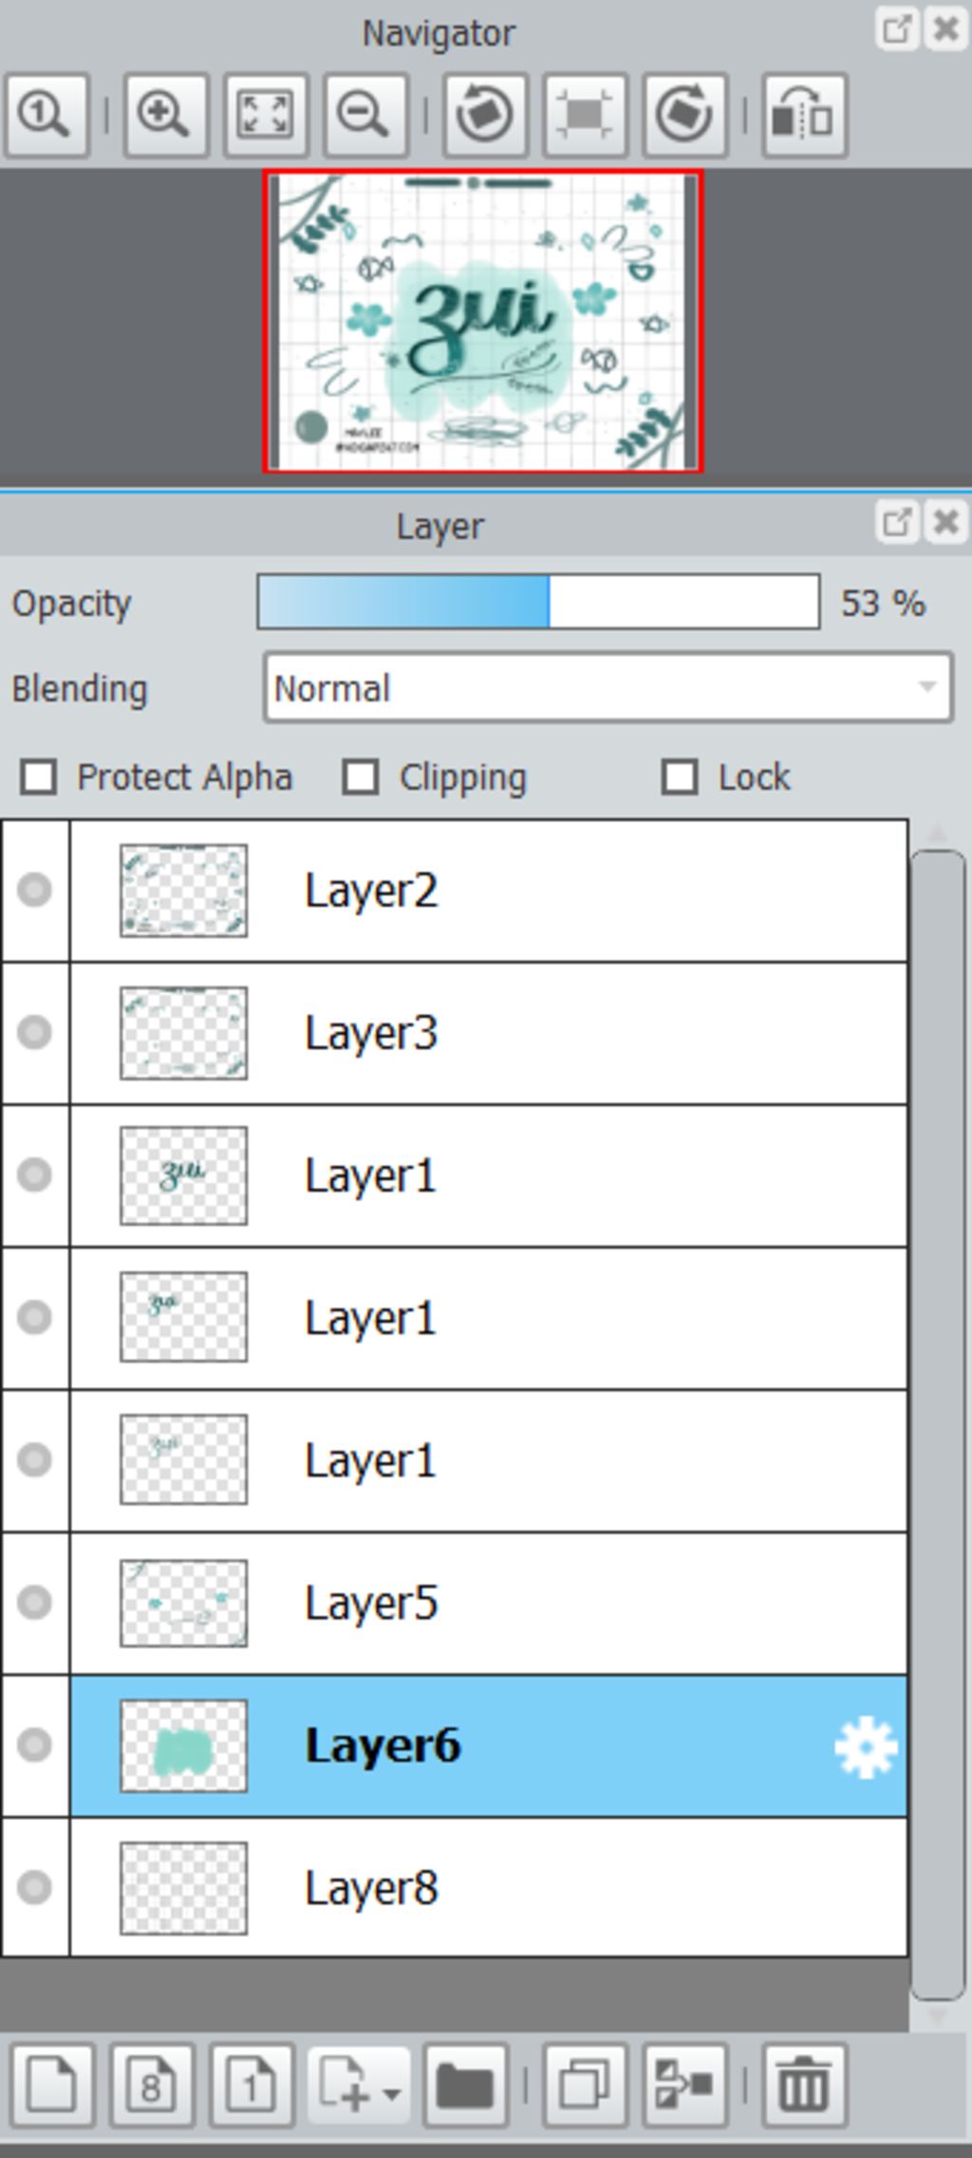The width and height of the screenshot is (972, 2158).
Task: Click the layer Opacity slider bar
Action: point(538,602)
